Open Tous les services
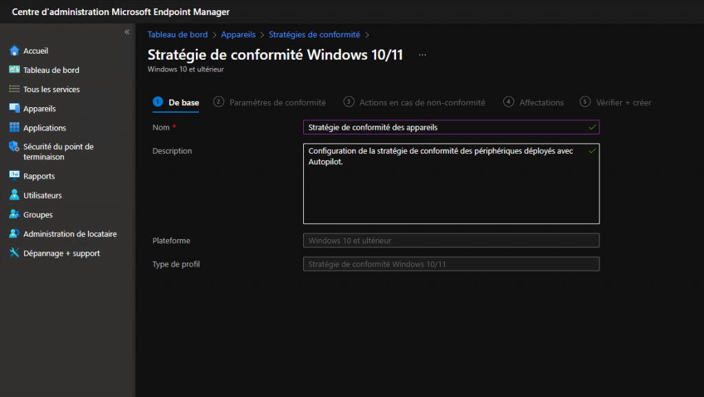 (x=52, y=89)
